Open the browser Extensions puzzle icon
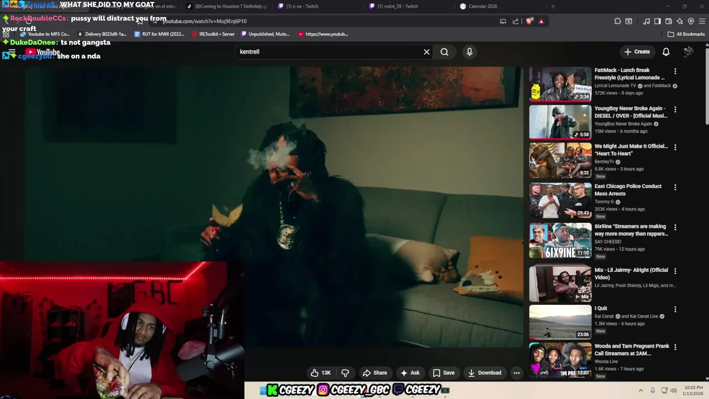 (618, 21)
